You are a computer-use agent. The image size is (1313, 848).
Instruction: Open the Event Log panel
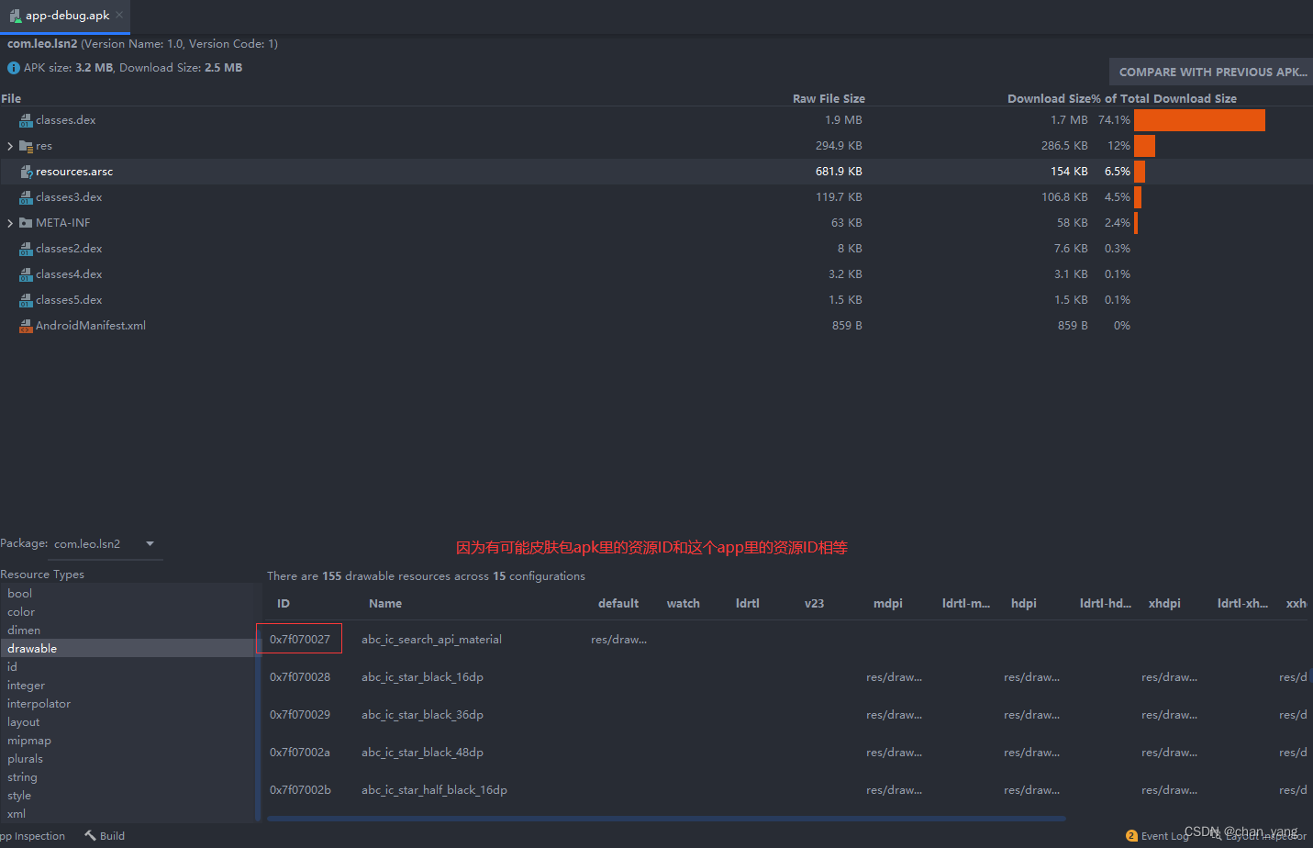[x=1157, y=835]
